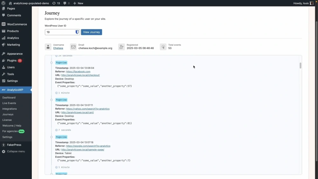
Task: Click the Registered user-plus icon
Action: [121, 47]
